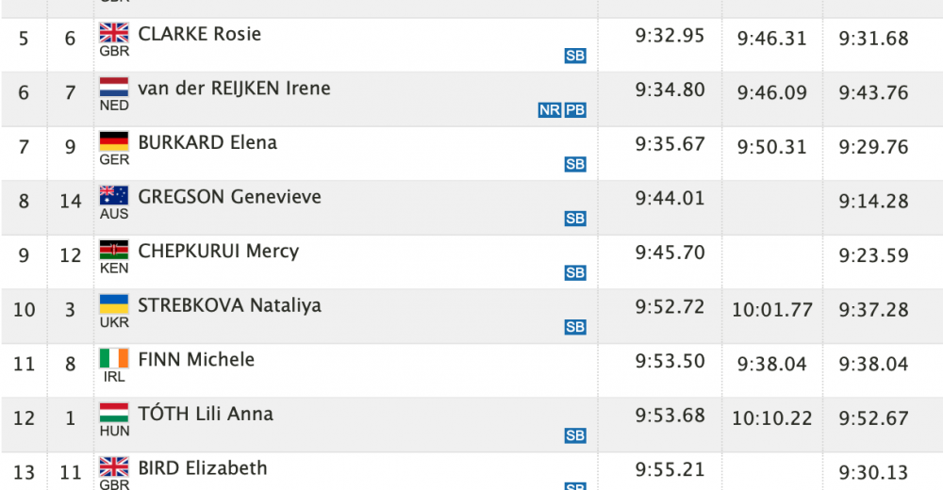Image resolution: width=943 pixels, height=490 pixels.
Task: Select STREBKOVA Nataliya name link
Action: pos(230,305)
